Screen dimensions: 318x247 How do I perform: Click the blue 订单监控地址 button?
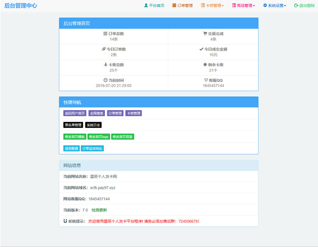92,149
